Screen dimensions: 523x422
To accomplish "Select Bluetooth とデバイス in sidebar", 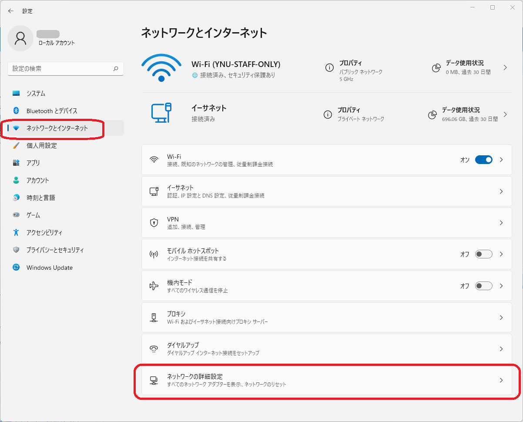I will click(66, 111).
